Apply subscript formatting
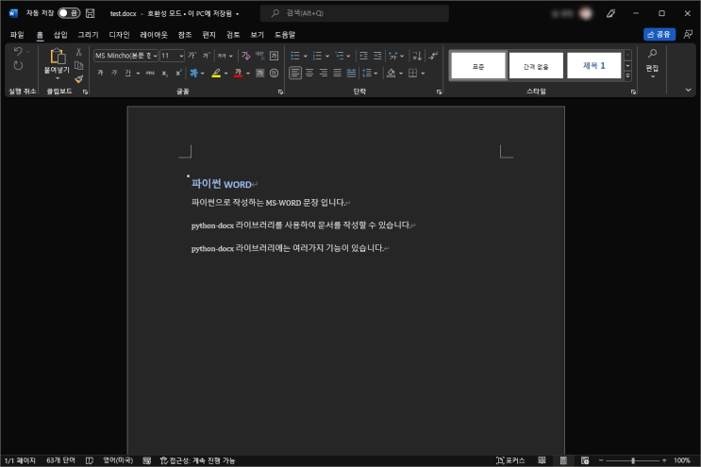701x467 pixels. point(163,73)
